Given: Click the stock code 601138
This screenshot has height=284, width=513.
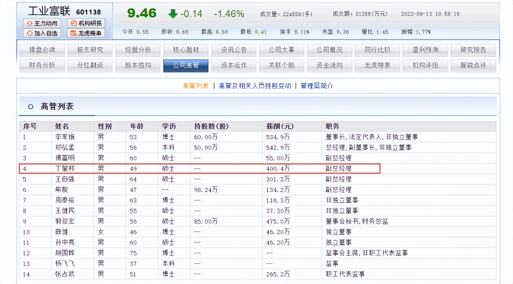Looking at the screenshot, I should click(88, 12).
